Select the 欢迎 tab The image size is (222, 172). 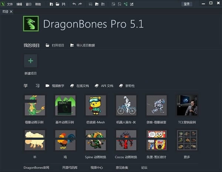6,11
